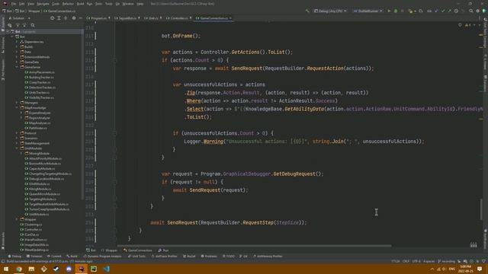Click the build hammer icon in toolbar
The height and width of the screenshot is (274, 488).
pyautogui.click(x=307, y=11)
